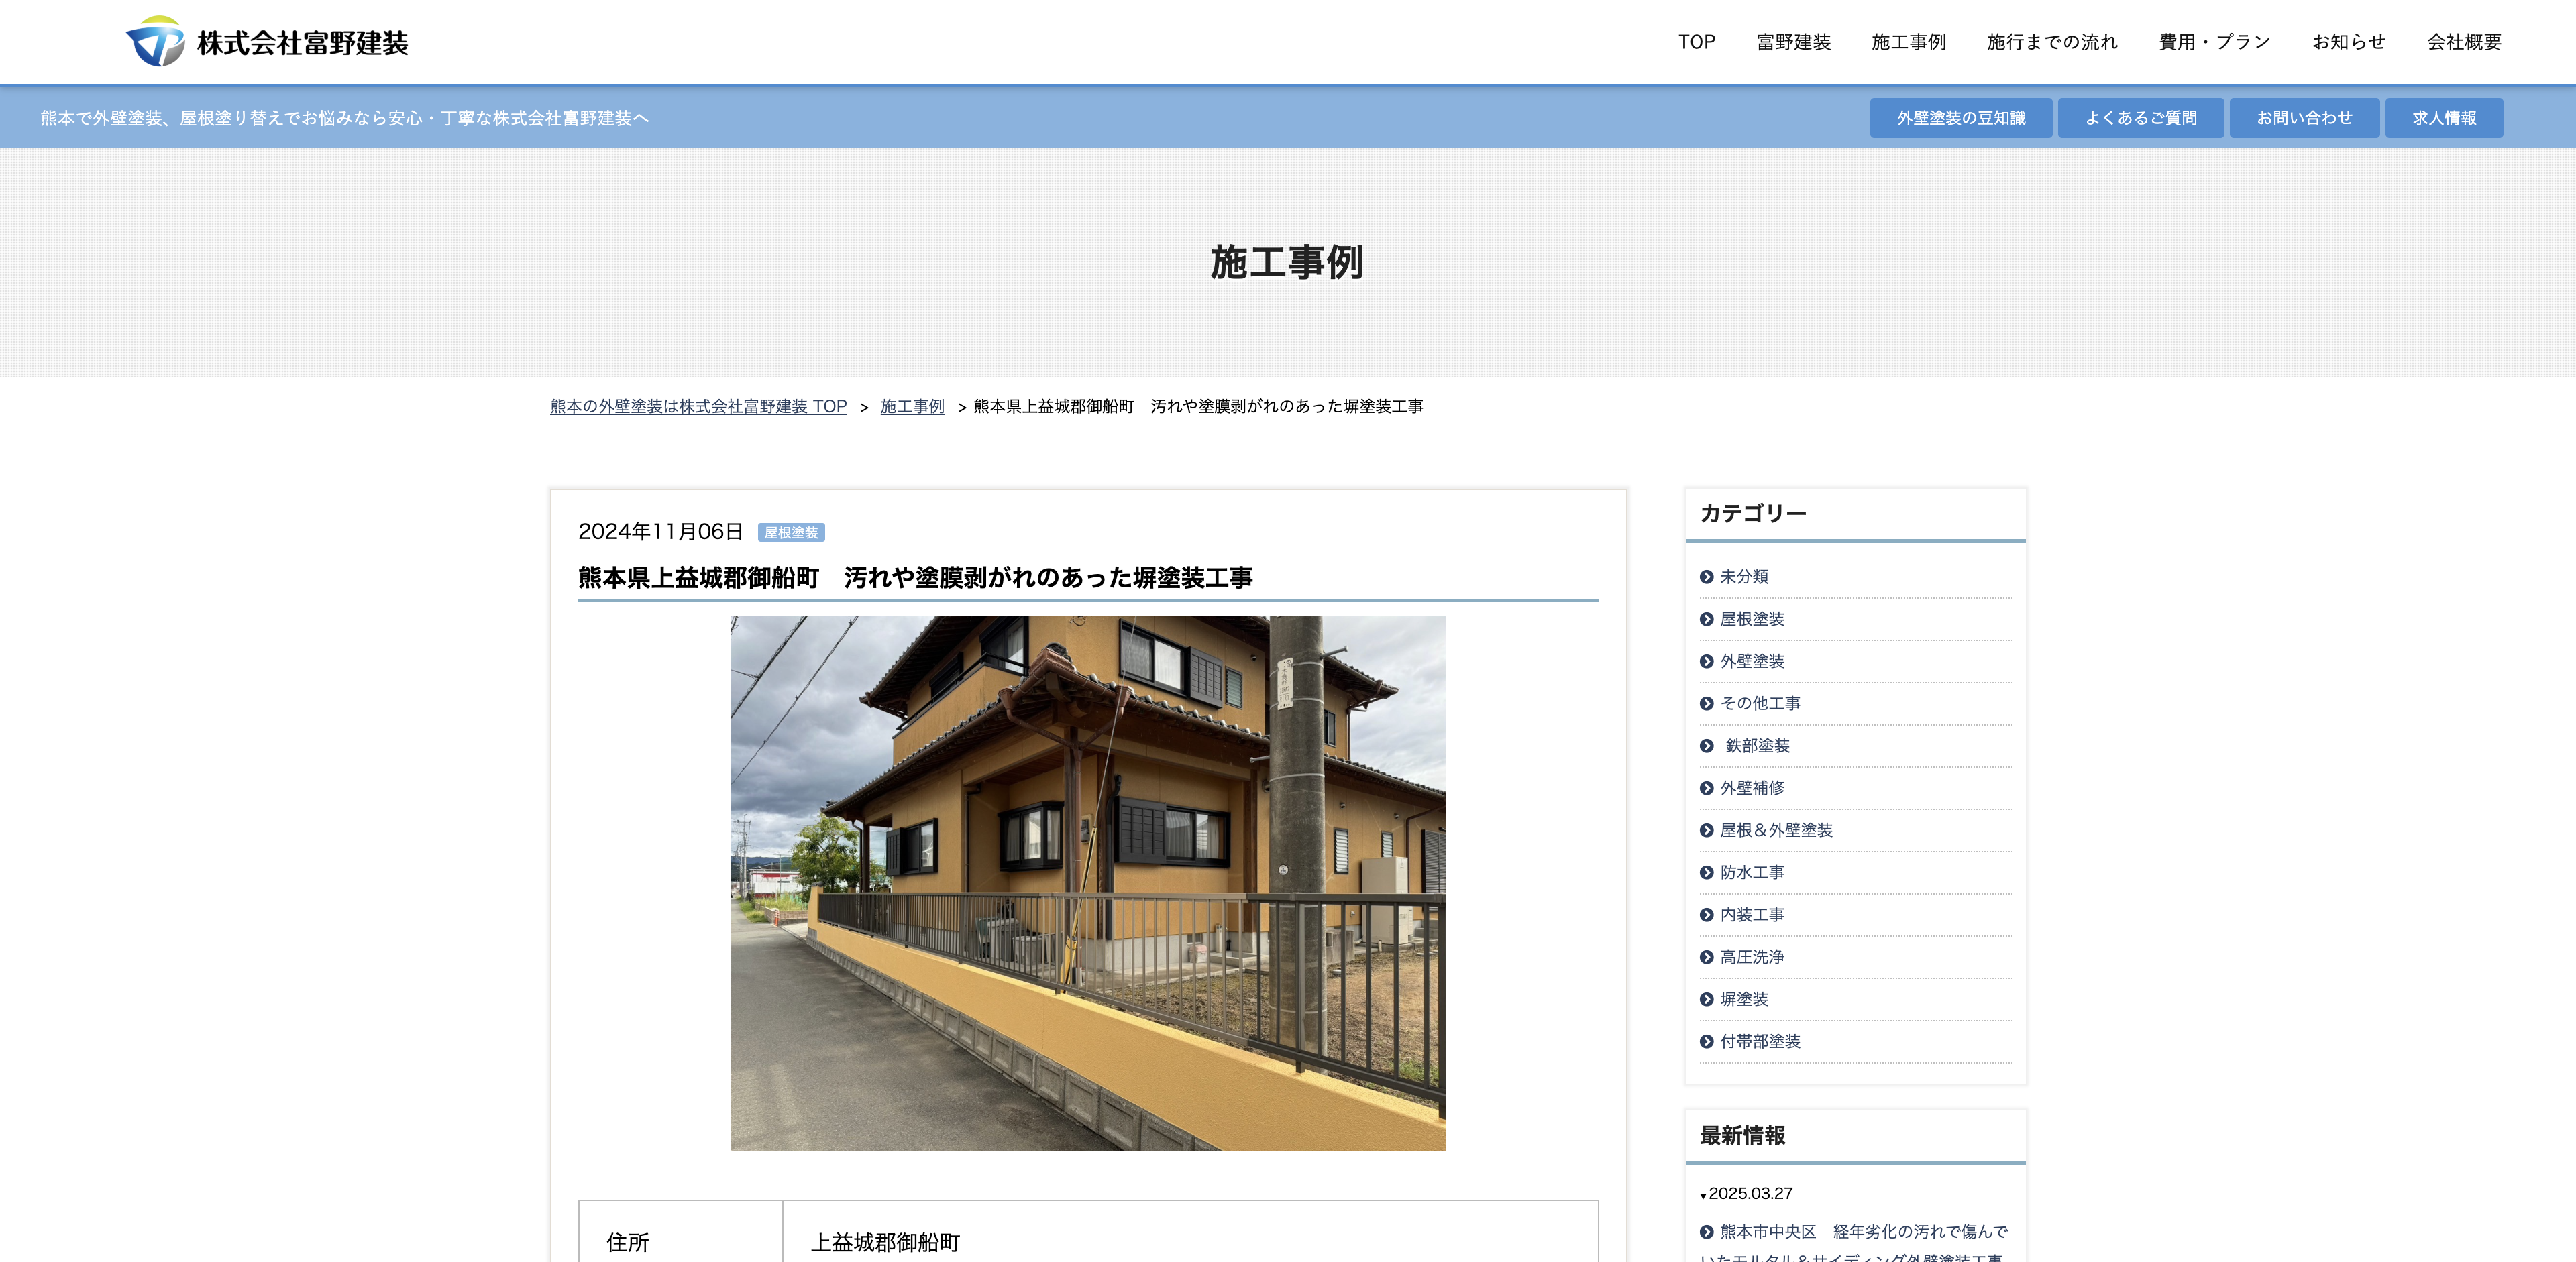Click the 株式会社富野建装 logo icon
Viewport: 2576px width, 1262px height.
coord(155,41)
